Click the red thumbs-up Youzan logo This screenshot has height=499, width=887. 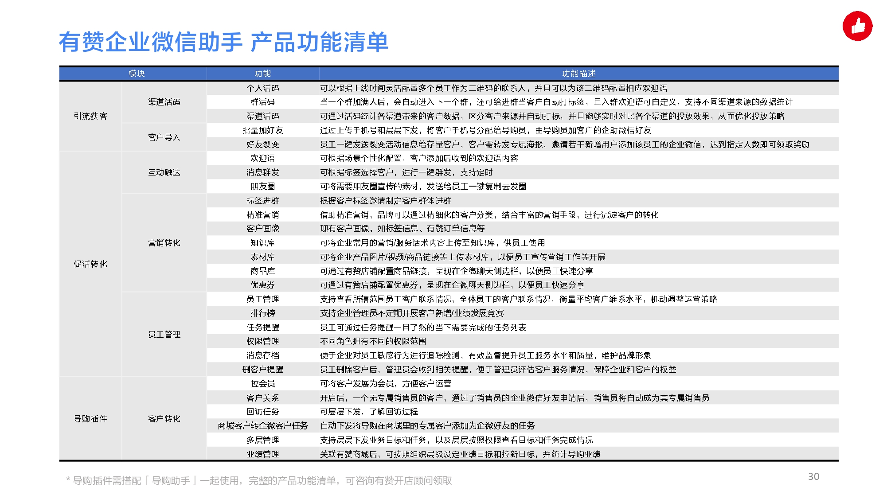[857, 26]
